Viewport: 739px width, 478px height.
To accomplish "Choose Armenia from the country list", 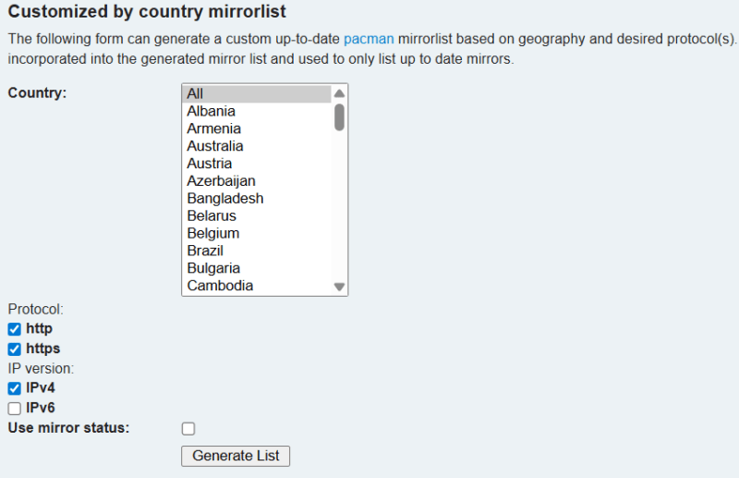I will (213, 129).
